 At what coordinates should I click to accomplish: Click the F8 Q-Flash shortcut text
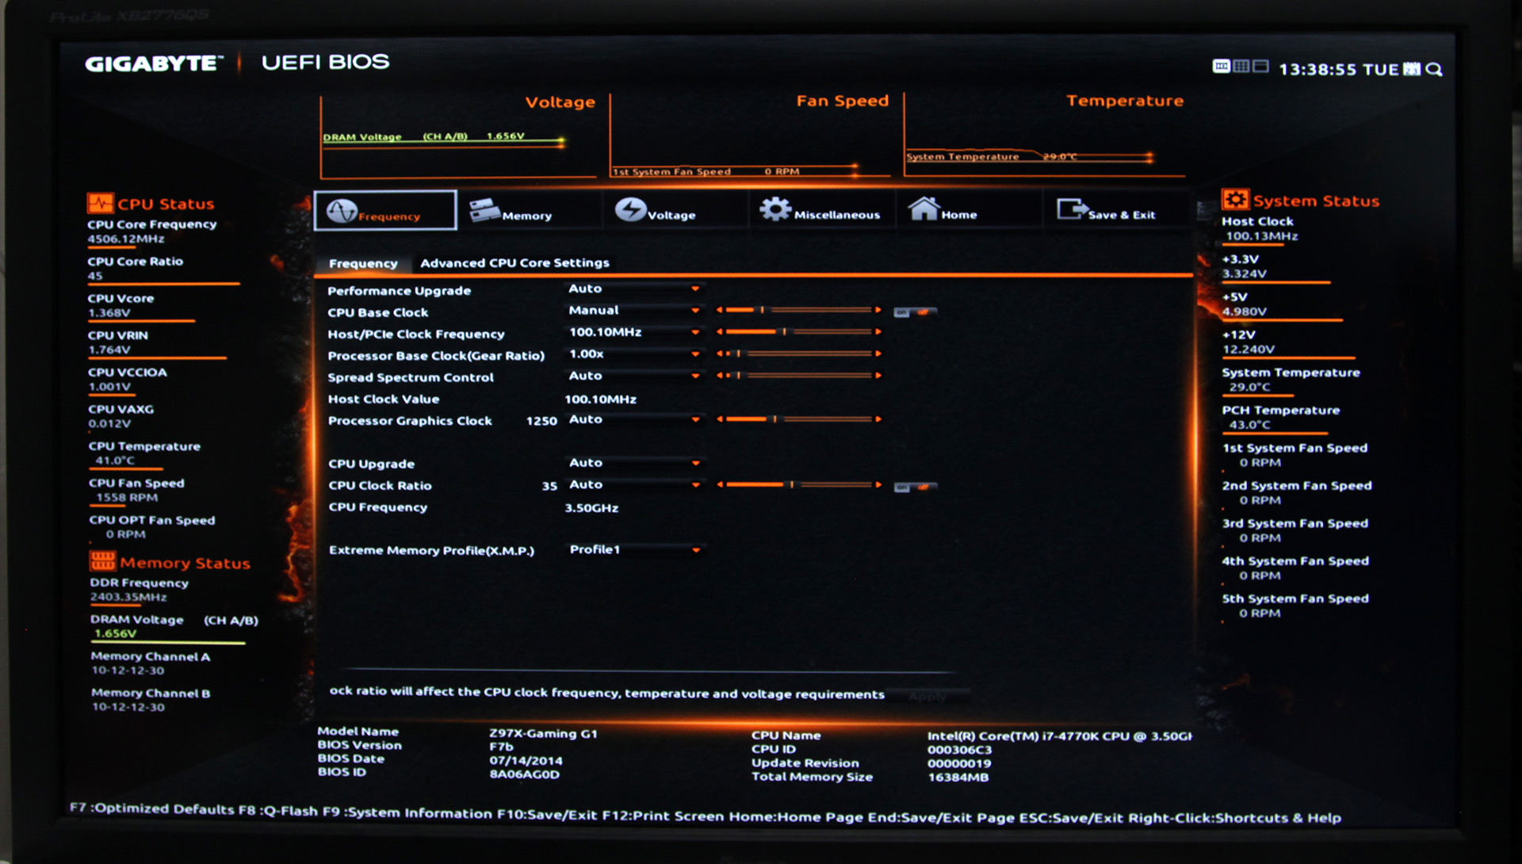coord(278,811)
